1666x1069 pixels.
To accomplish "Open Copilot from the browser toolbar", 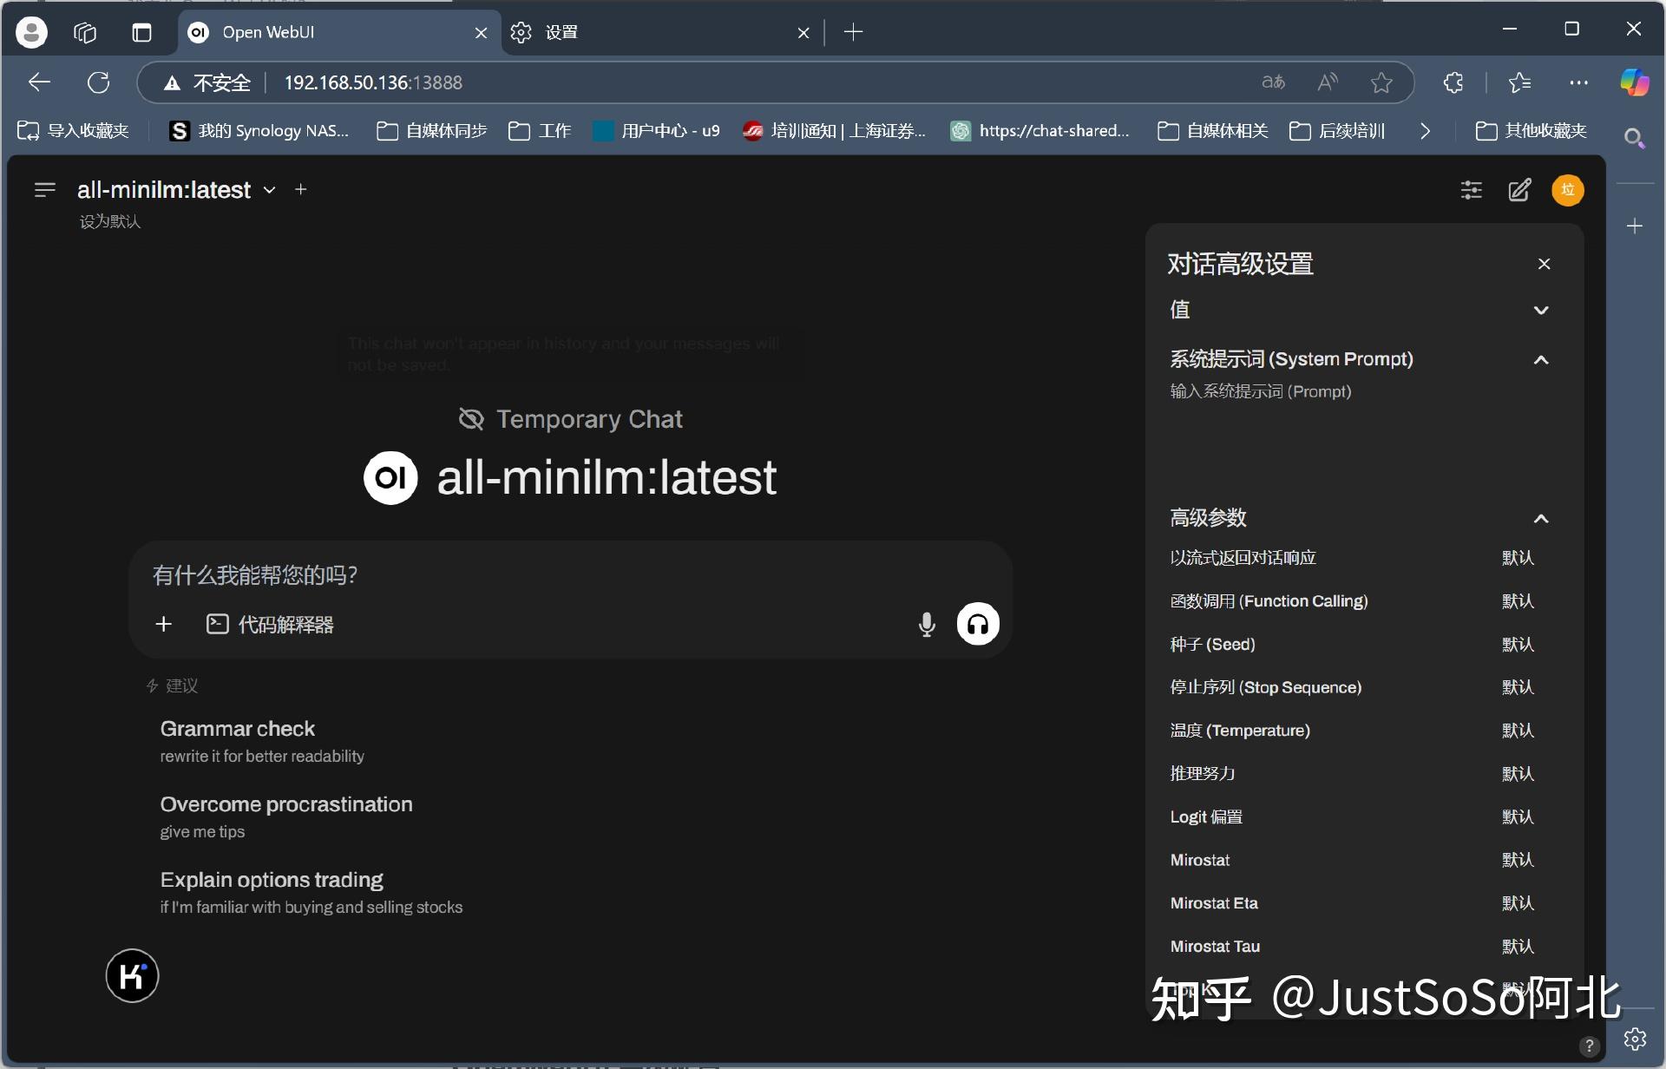I will point(1635,82).
